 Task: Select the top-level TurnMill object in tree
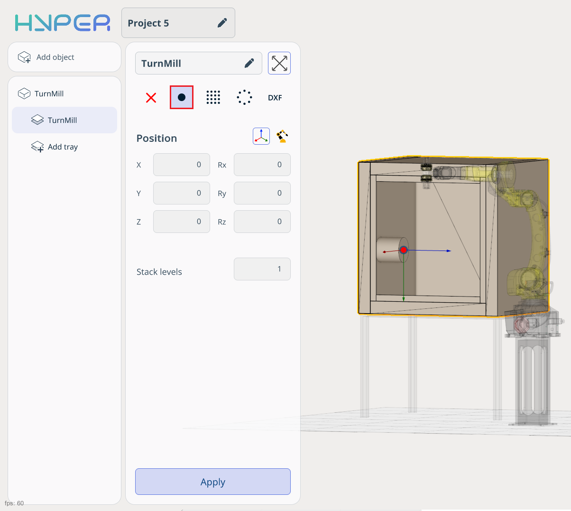49,93
